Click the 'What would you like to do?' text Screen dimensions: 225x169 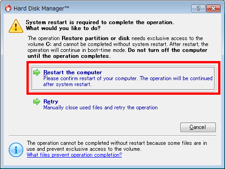tap(63, 28)
